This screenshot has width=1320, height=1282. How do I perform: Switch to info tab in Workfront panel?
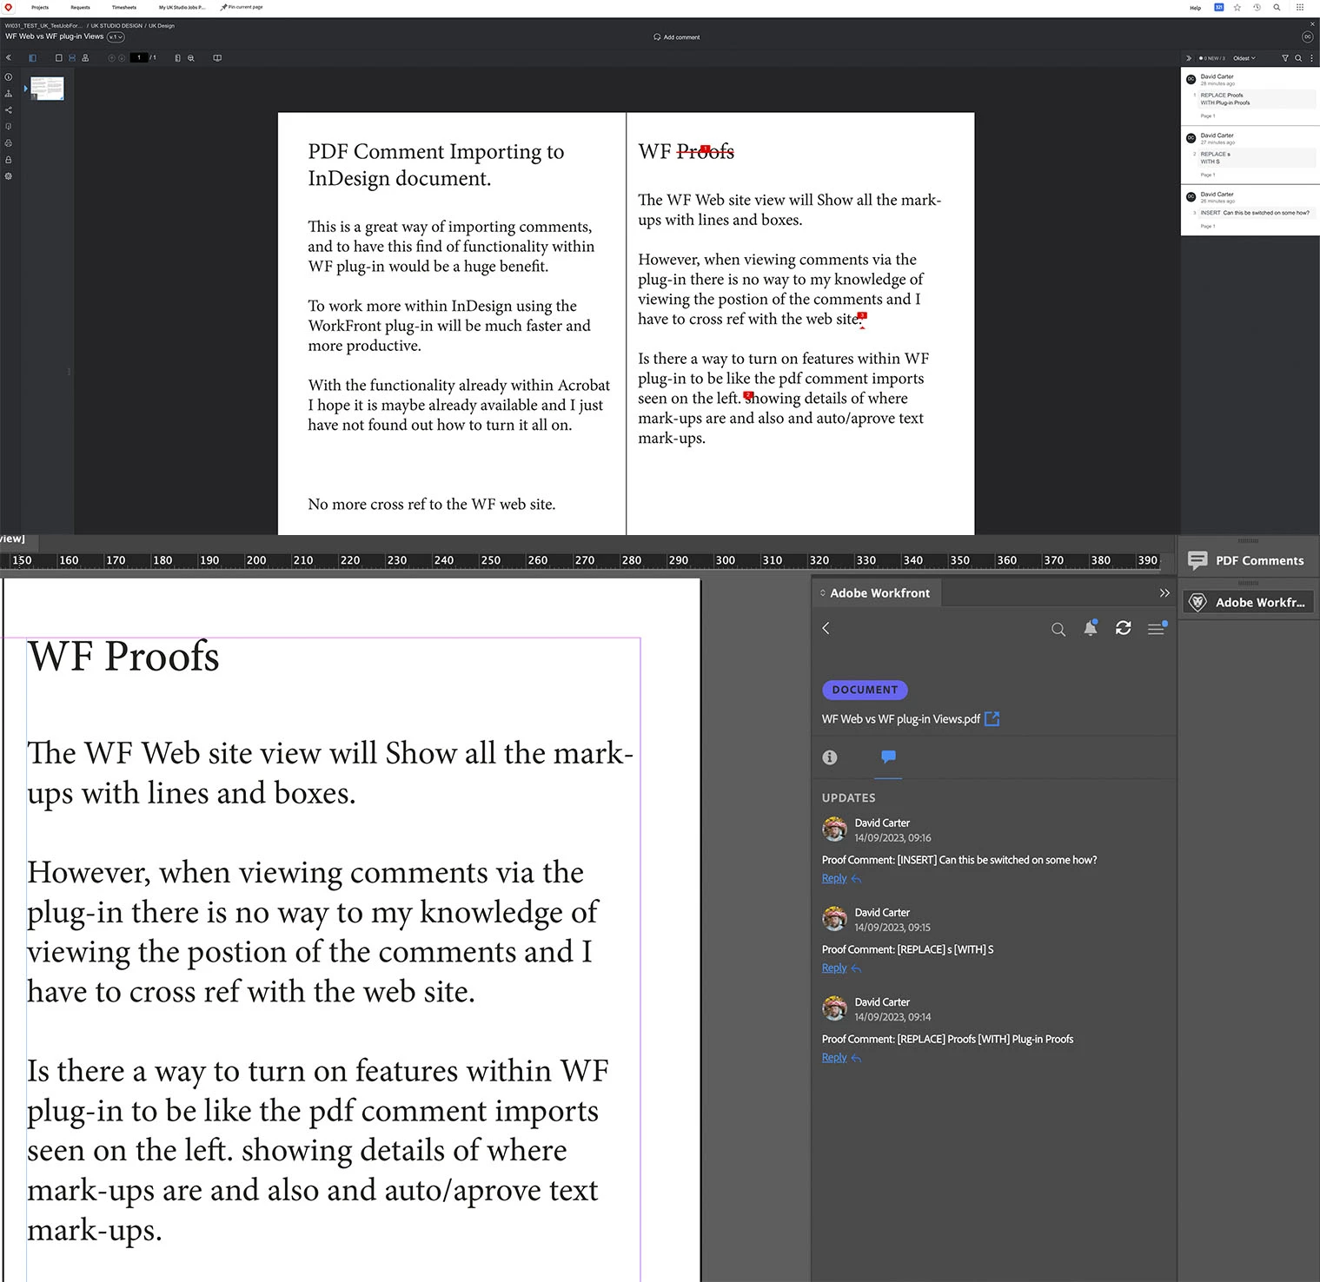(830, 757)
